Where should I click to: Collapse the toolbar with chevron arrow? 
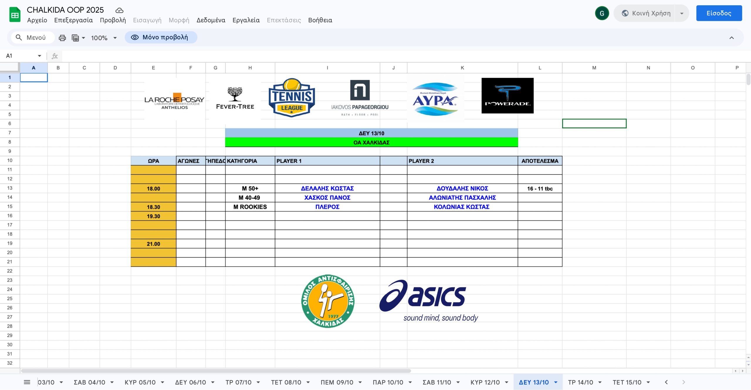tap(731, 38)
